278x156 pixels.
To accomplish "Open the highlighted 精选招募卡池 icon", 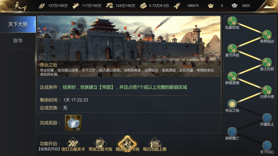I will [x=127, y=143].
